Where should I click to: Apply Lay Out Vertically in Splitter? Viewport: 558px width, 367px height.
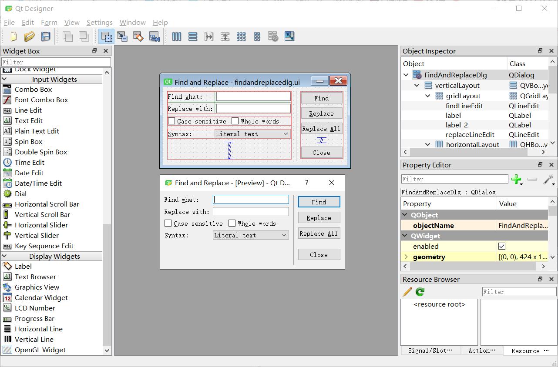(x=225, y=37)
